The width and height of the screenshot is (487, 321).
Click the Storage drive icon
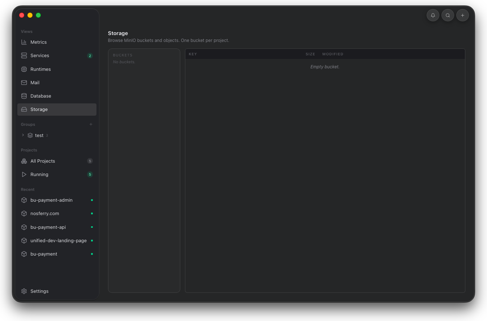(24, 109)
